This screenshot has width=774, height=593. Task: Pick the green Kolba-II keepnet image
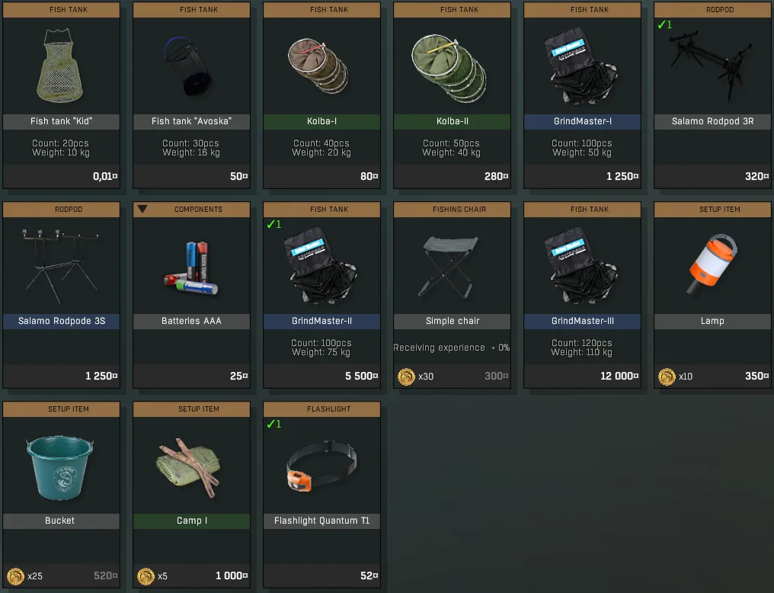pyautogui.click(x=449, y=67)
